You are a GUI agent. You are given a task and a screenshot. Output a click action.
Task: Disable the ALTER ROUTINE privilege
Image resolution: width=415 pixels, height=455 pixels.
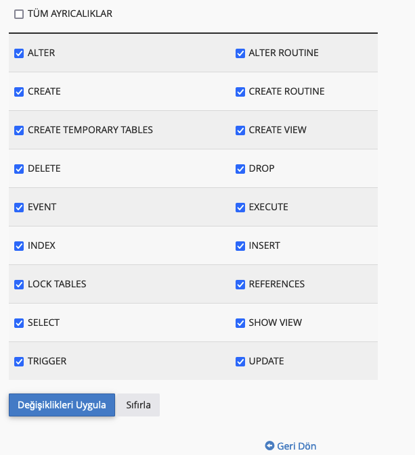tap(240, 53)
